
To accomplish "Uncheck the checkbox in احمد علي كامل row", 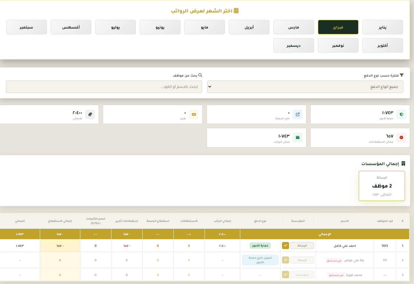I will (x=285, y=246).
